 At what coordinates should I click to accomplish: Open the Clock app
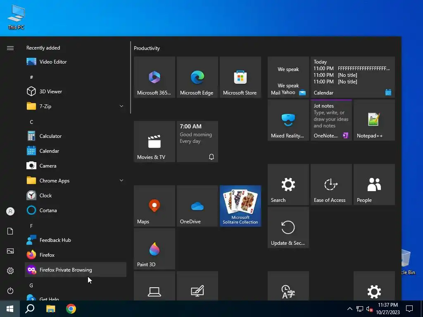click(76, 195)
